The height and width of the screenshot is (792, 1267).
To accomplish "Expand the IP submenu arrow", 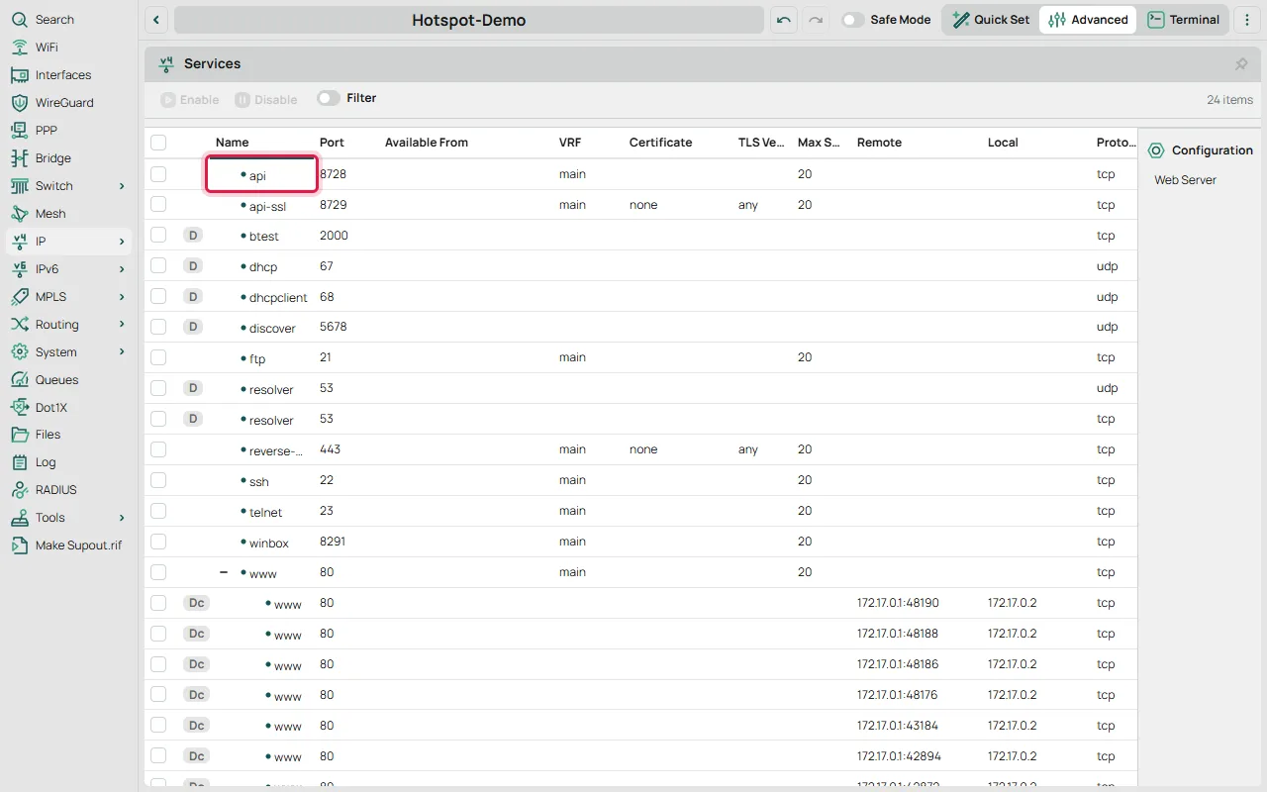I will coord(122,242).
